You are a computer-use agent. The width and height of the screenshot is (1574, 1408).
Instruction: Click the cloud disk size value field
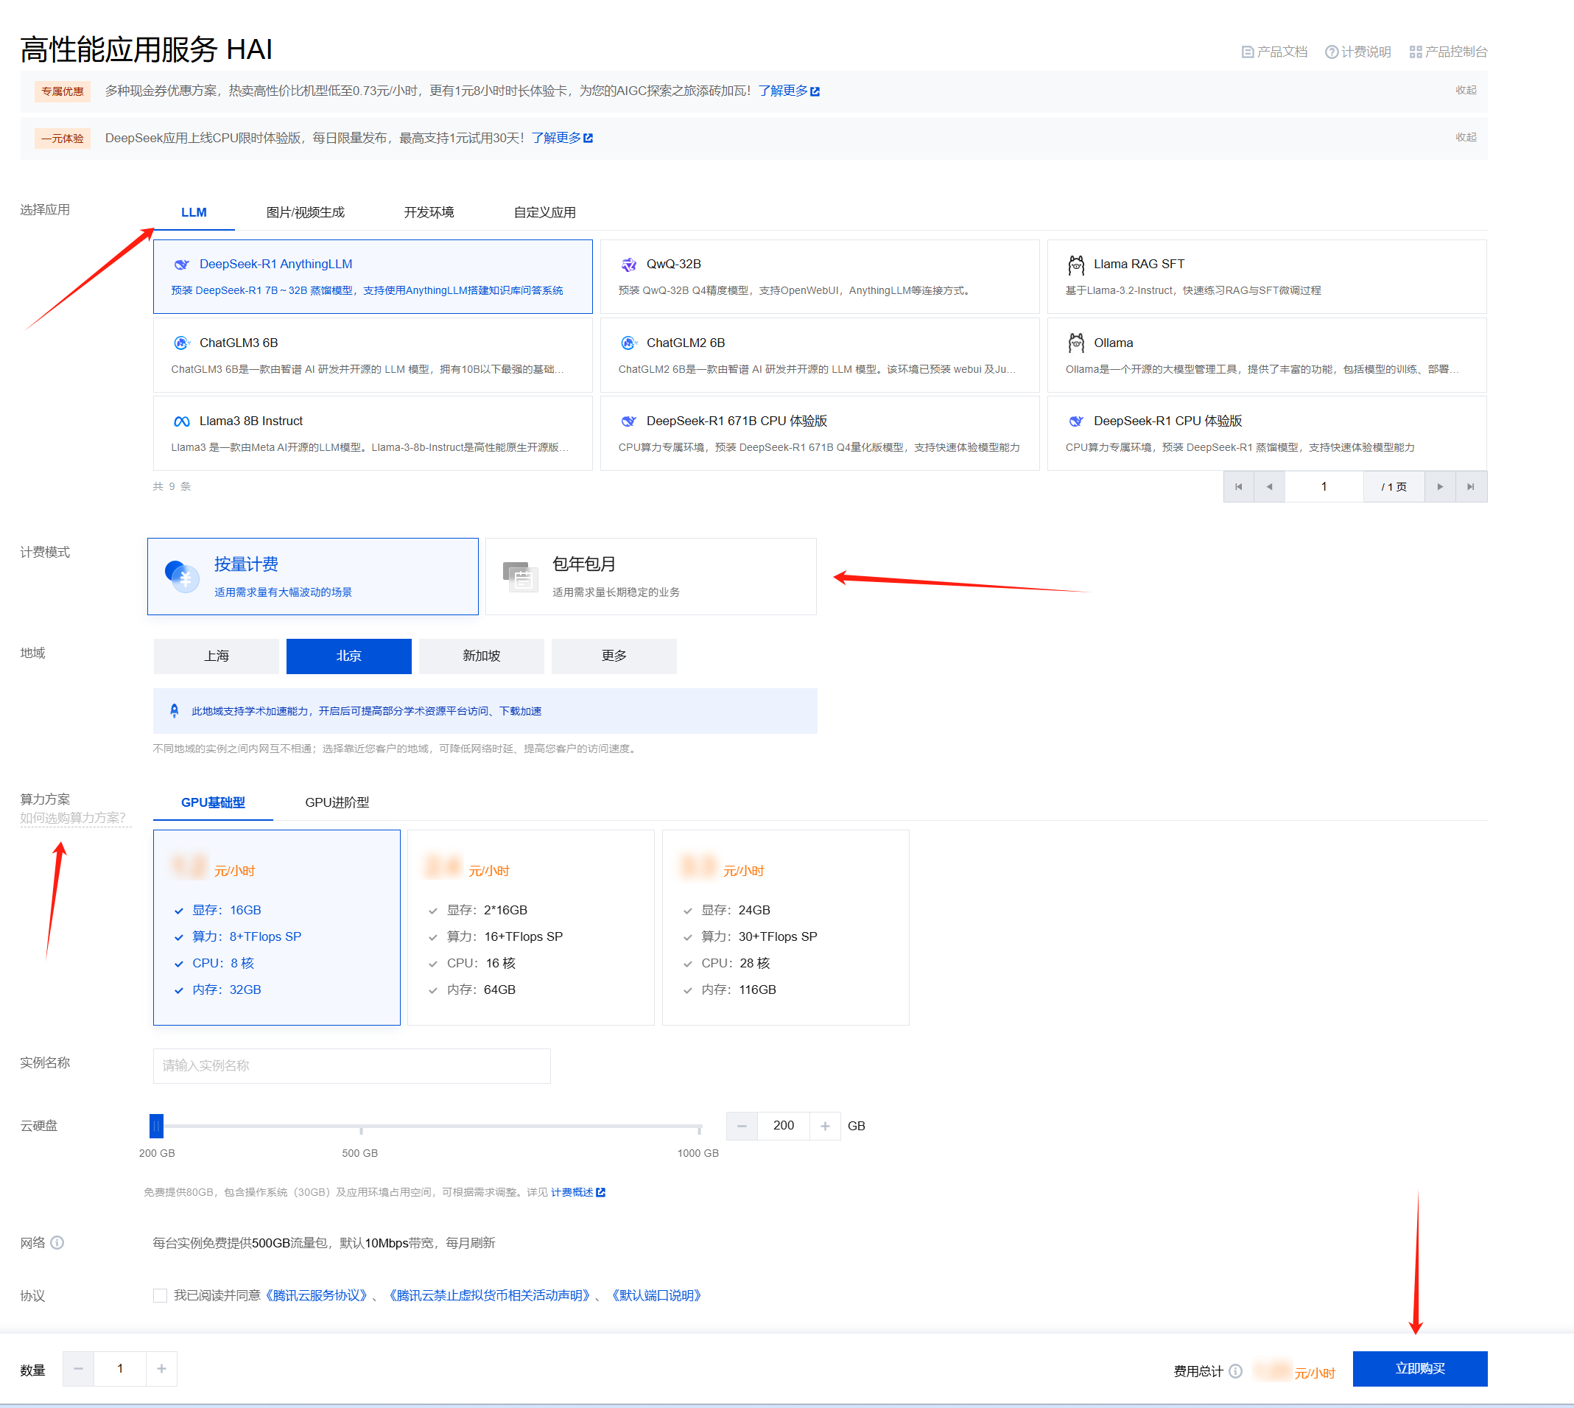click(x=784, y=1126)
